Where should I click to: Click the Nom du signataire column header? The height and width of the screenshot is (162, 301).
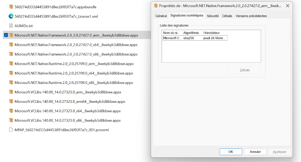pyautogui.click(x=172, y=33)
